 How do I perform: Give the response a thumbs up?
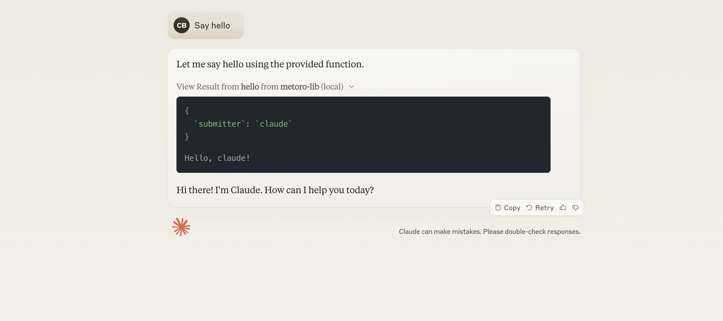point(563,208)
